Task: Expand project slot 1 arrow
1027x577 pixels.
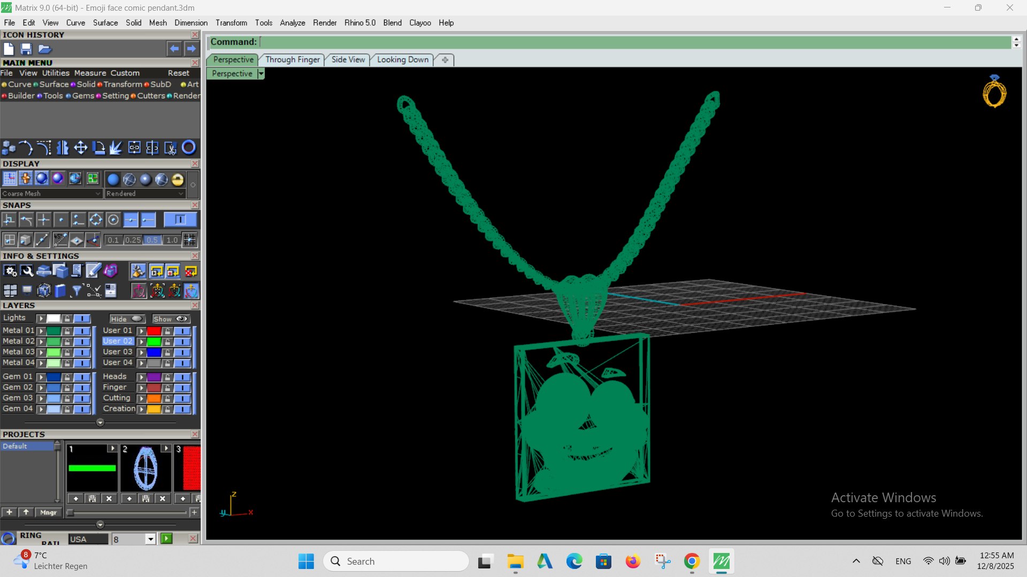Action: 112,448
